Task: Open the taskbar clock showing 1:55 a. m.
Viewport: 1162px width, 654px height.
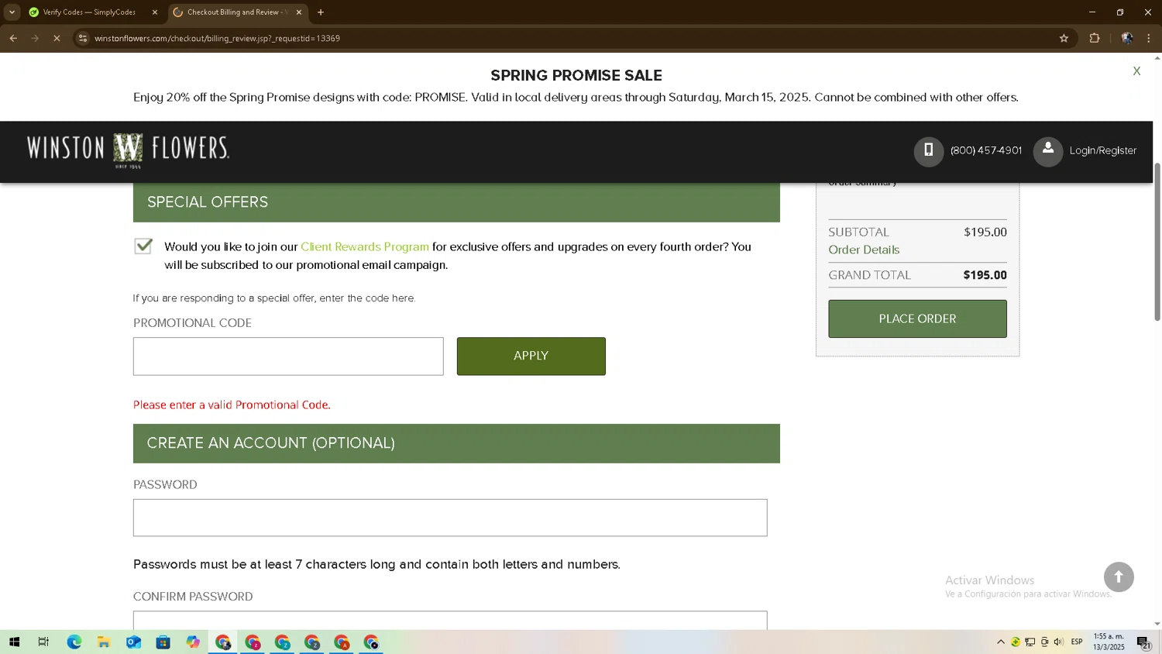Action: (1109, 642)
